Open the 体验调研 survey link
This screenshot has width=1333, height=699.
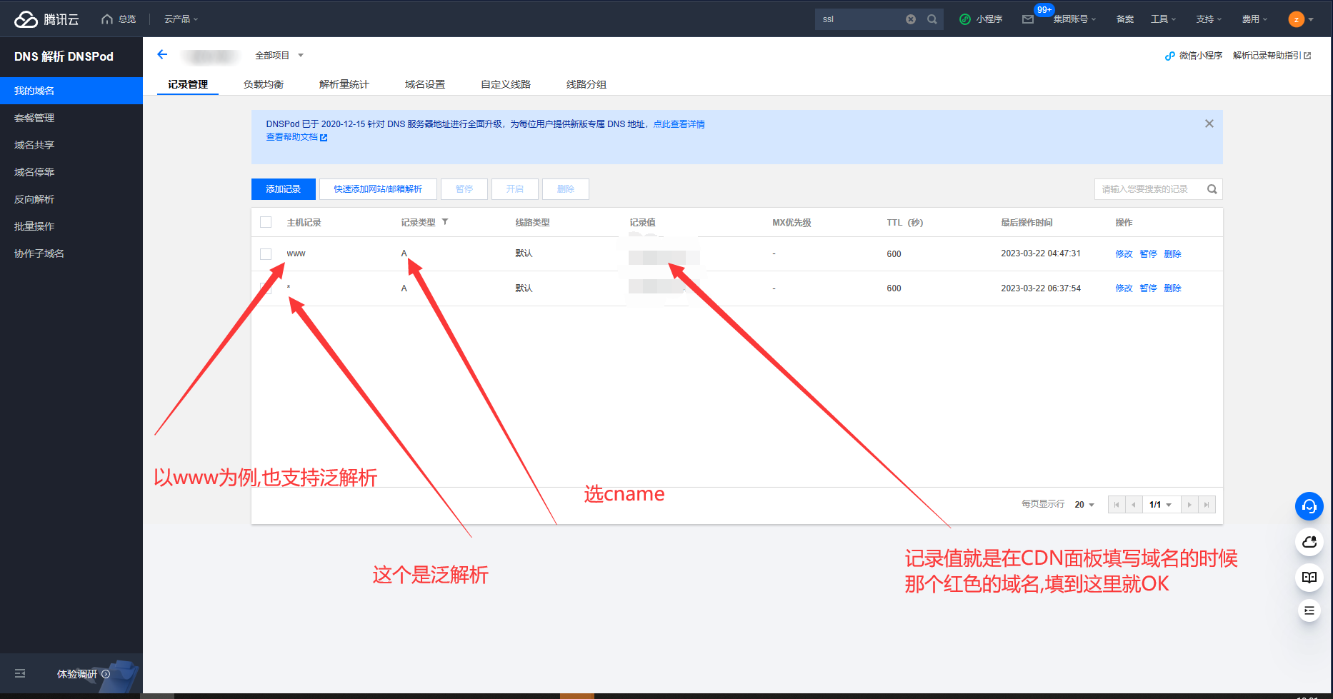(x=84, y=673)
